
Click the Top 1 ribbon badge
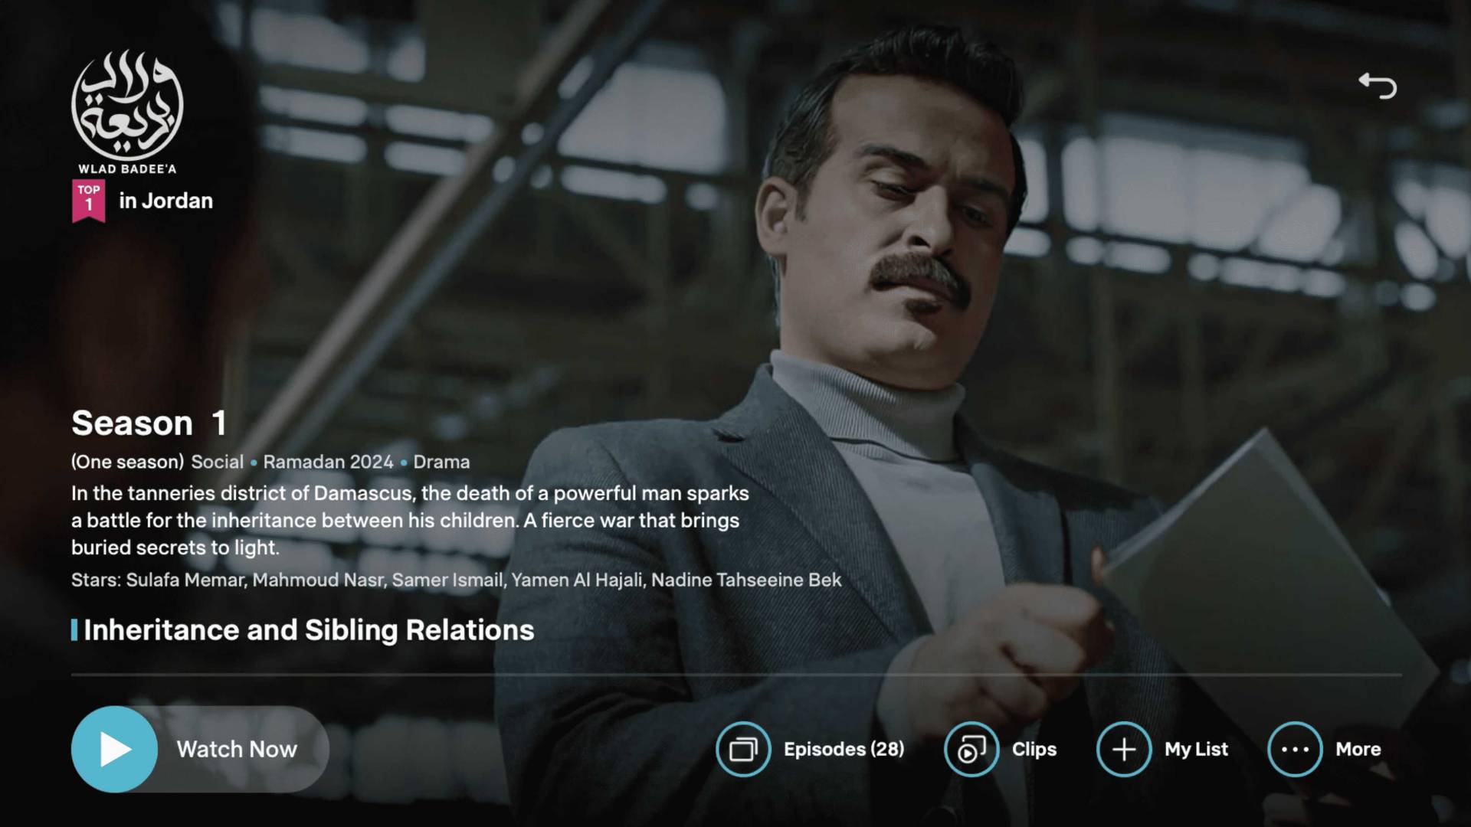[x=89, y=200]
